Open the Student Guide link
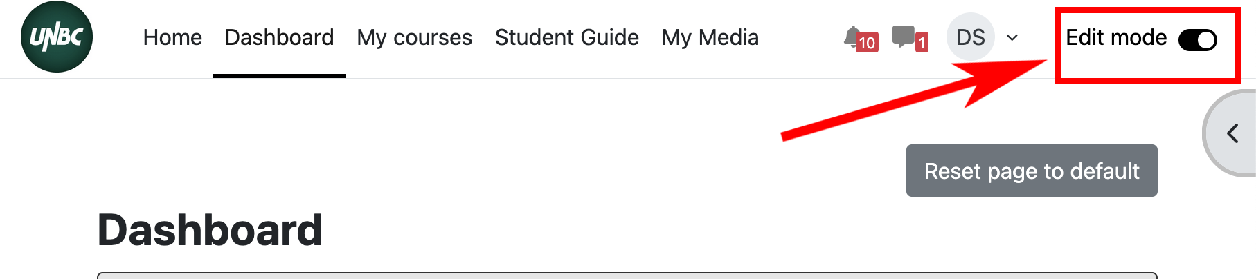The width and height of the screenshot is (1256, 279). 566,37
